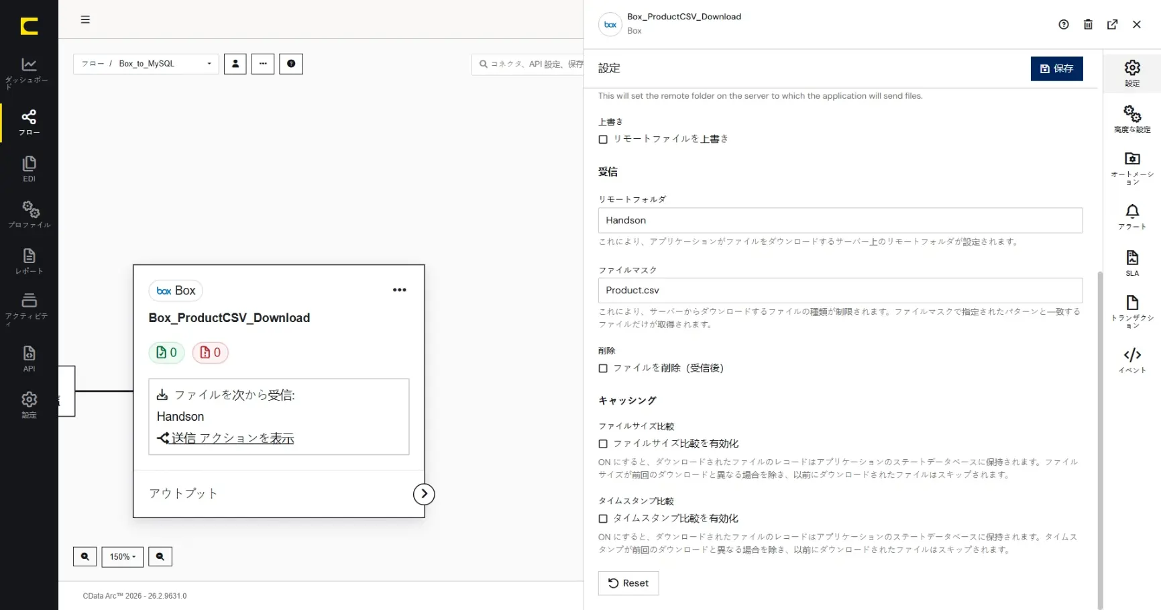Click the ファイルマスク Product.csv input field
Viewport: 1161px width, 610px height.
click(840, 291)
